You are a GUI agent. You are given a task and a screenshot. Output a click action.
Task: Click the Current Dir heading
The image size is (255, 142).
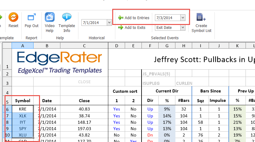pyautogui.click(x=167, y=91)
